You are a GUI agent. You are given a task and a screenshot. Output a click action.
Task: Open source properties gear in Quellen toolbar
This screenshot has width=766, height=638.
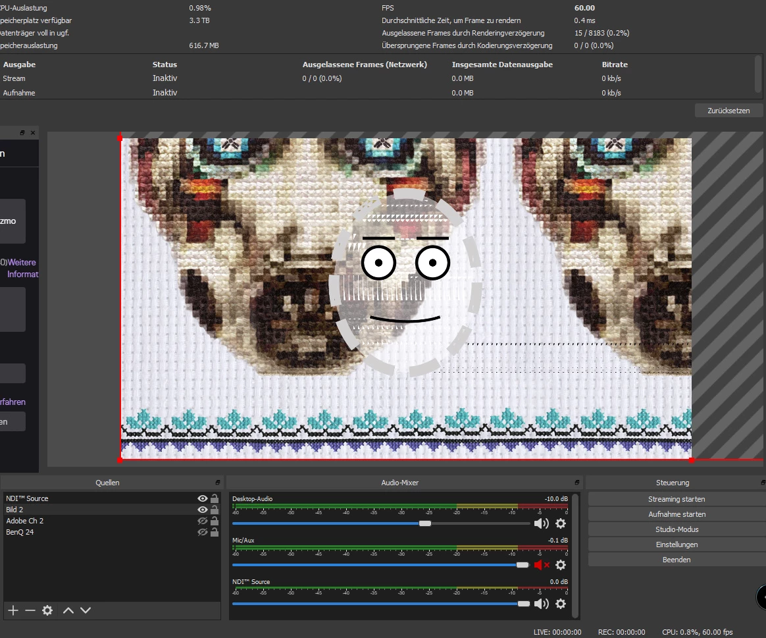pyautogui.click(x=47, y=610)
